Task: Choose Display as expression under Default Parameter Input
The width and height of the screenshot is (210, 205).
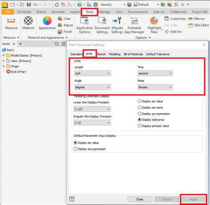Action: [89, 149]
